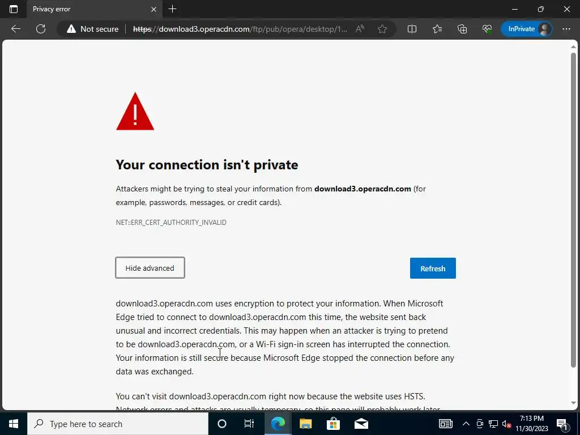
Task: Click Microsoft Edge icon in taskbar
Action: (x=278, y=424)
